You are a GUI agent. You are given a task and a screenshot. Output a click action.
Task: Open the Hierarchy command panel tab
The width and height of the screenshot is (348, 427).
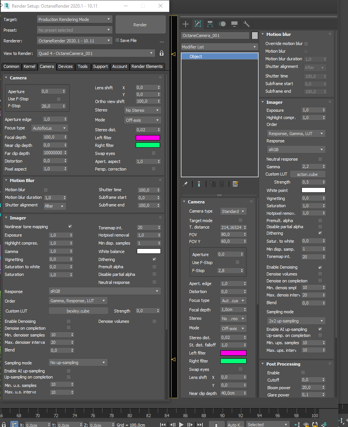pos(210,24)
